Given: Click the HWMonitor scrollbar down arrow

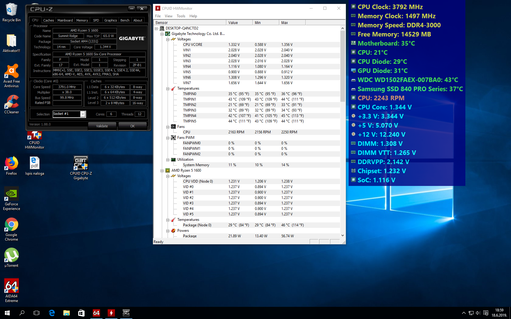Looking at the screenshot, I should [x=342, y=235].
